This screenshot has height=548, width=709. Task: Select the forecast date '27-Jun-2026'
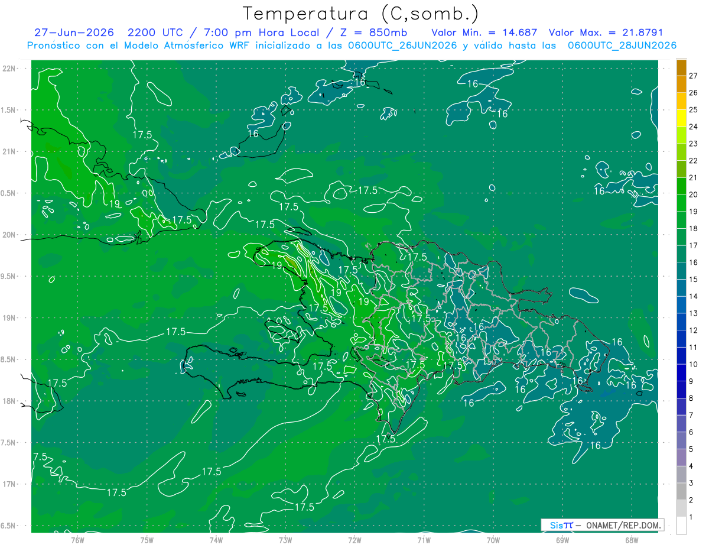click(x=74, y=33)
